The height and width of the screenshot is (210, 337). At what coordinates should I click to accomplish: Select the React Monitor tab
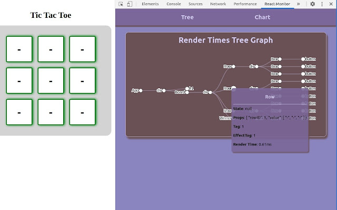point(277,4)
